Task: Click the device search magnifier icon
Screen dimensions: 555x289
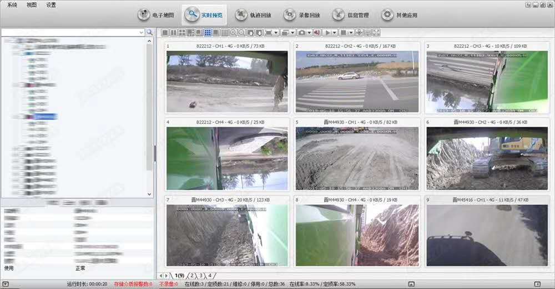Action: pyautogui.click(x=149, y=33)
